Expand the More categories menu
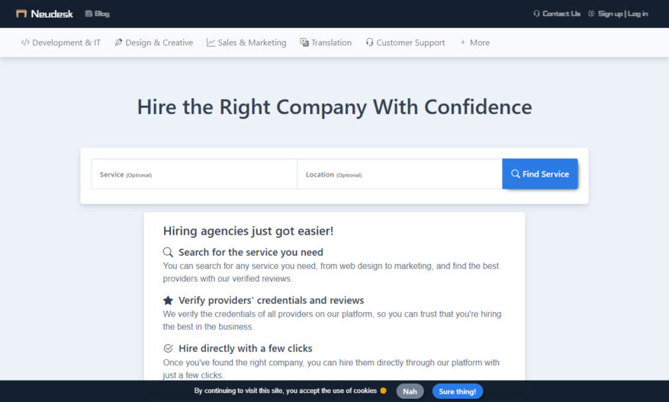 pos(475,43)
